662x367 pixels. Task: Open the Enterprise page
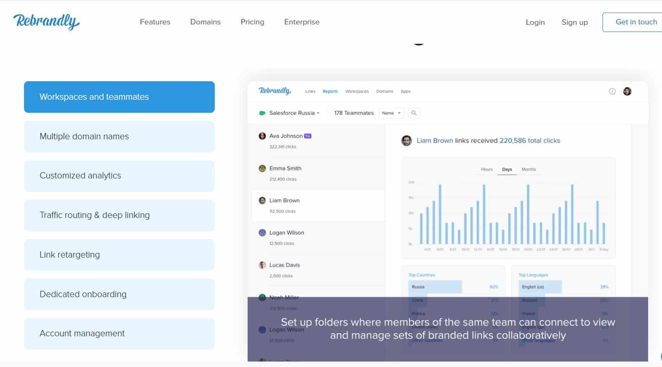[302, 22]
